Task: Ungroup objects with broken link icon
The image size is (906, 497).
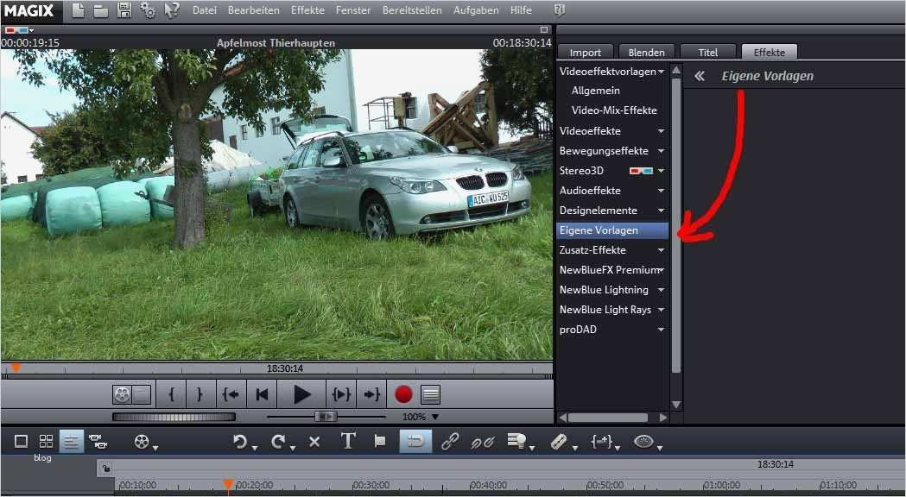Action: coord(483,442)
